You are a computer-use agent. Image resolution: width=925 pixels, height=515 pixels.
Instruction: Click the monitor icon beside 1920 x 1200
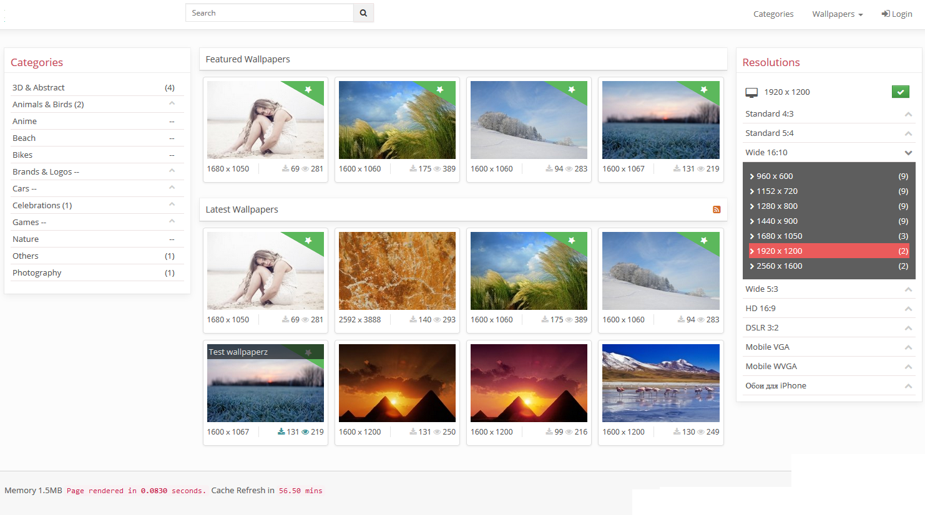[751, 92]
